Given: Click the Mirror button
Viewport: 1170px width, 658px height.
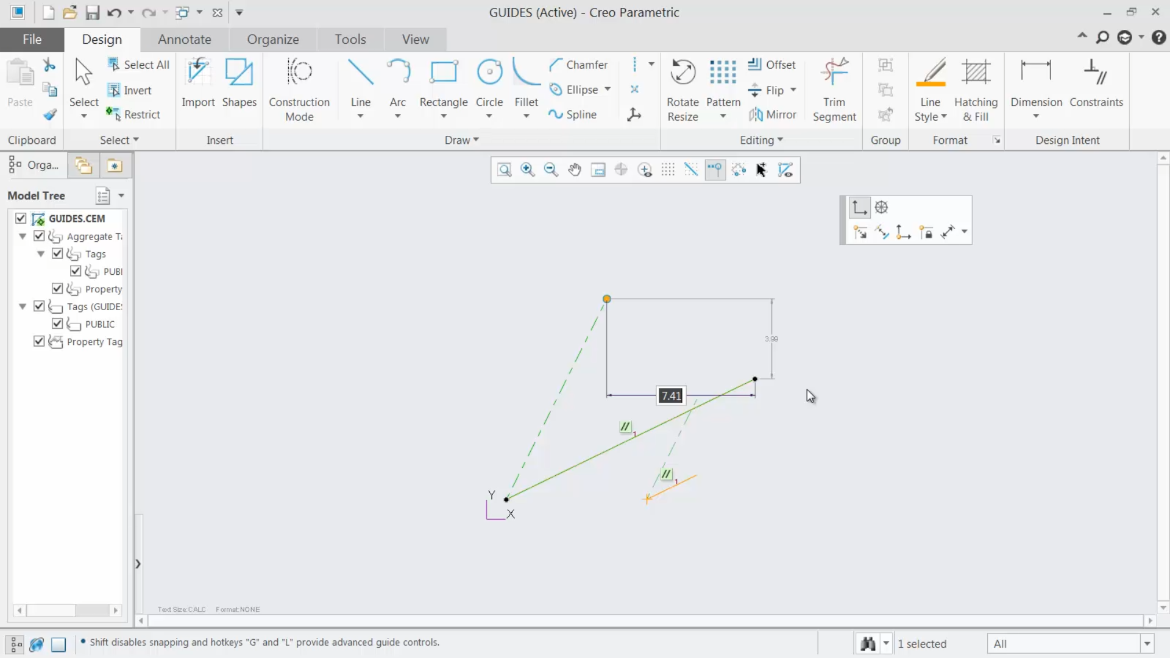Looking at the screenshot, I should point(773,115).
